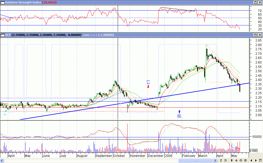The image size is (263, 163).
Task: Click the vertical rescale Y-axis arrows icon
Action: 232,161
